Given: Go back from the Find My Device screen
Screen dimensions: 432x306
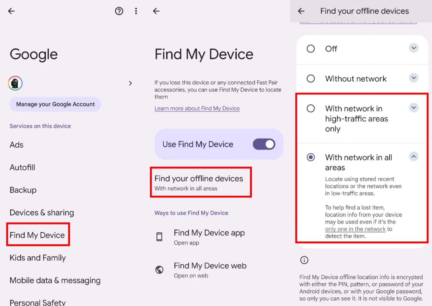Looking at the screenshot, I should [156, 11].
